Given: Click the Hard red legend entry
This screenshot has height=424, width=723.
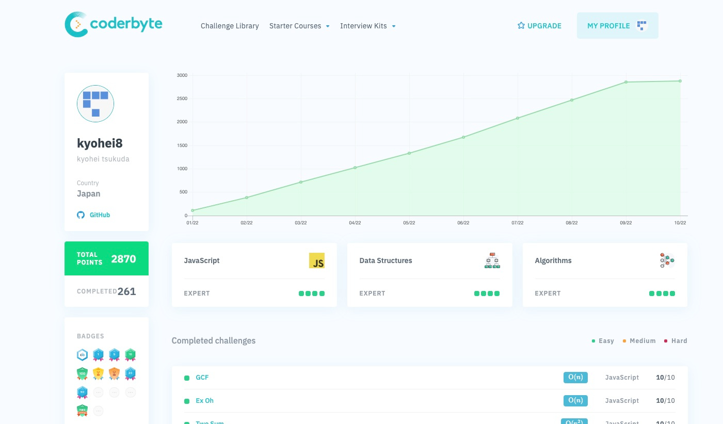Looking at the screenshot, I should point(676,341).
